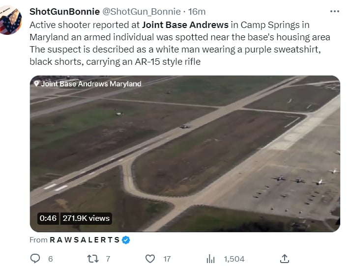The image size is (349, 266).
Task: Click the 271.9K views label
Action: pyautogui.click(x=86, y=218)
